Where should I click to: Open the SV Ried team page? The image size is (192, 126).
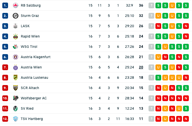point(27,109)
